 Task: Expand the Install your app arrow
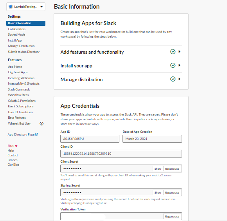click(179, 65)
